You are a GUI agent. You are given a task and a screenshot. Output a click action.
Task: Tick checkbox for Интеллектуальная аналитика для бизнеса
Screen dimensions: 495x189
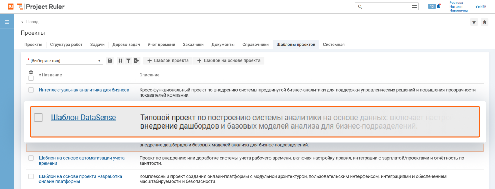tap(31, 90)
